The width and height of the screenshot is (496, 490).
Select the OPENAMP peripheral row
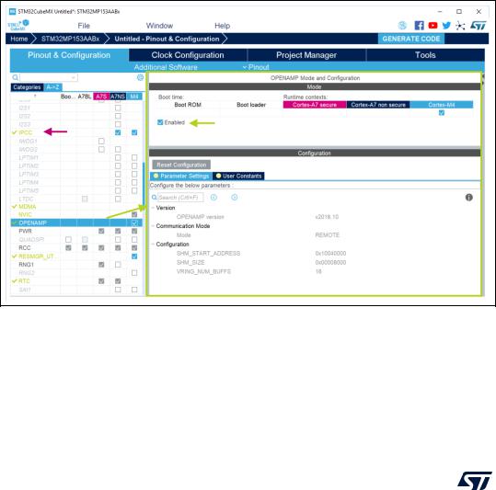tap(76, 223)
